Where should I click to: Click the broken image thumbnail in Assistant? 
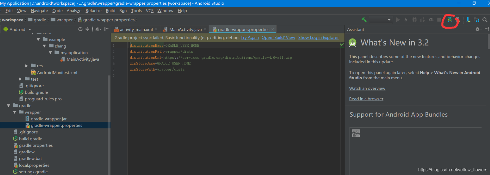(356, 133)
